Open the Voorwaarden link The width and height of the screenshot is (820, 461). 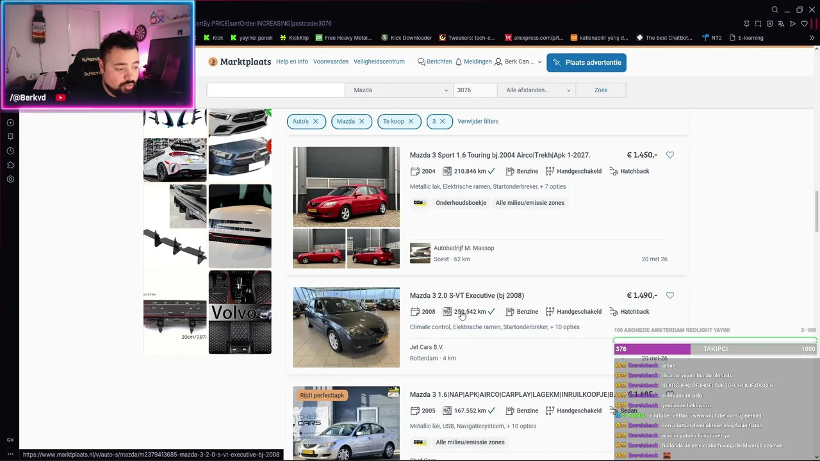(x=331, y=61)
